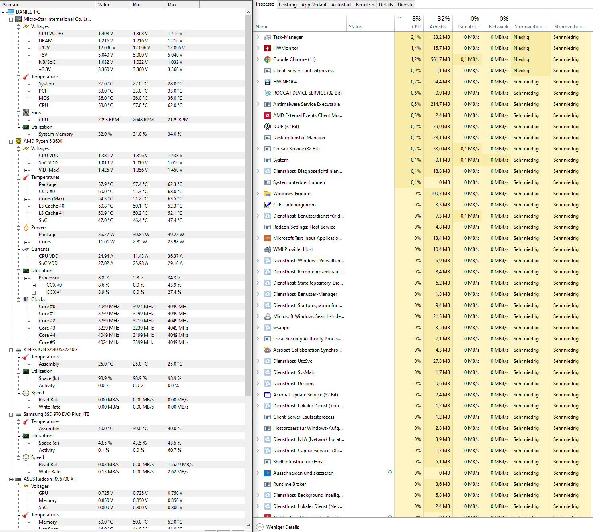Switch to the Leistung tab
This screenshot has height=532, width=593.
coord(288,5)
